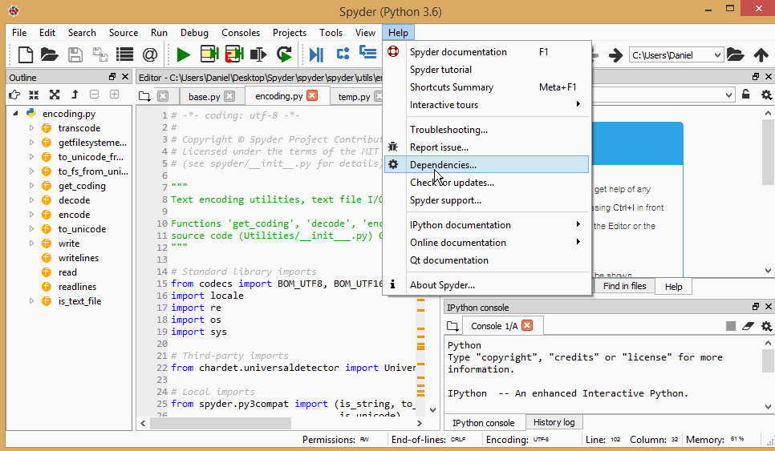
Task: Expand all items in Outline icon
Action: (x=55, y=95)
